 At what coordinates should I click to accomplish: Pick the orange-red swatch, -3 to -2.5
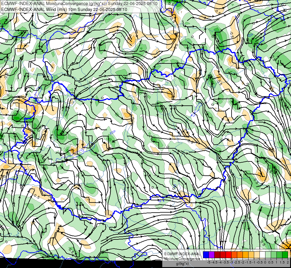coord(234,255)
